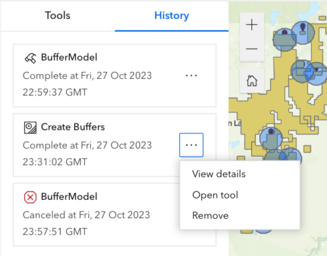The height and width of the screenshot is (256, 327).
Task: Toggle options menu for Create Buffers
Action: pyautogui.click(x=191, y=145)
